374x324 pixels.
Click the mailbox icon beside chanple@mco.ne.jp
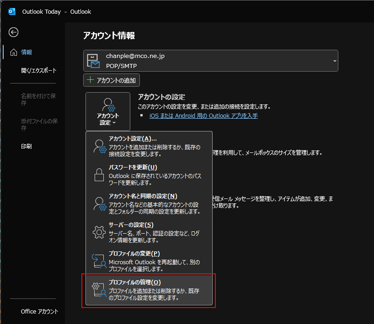(93, 61)
